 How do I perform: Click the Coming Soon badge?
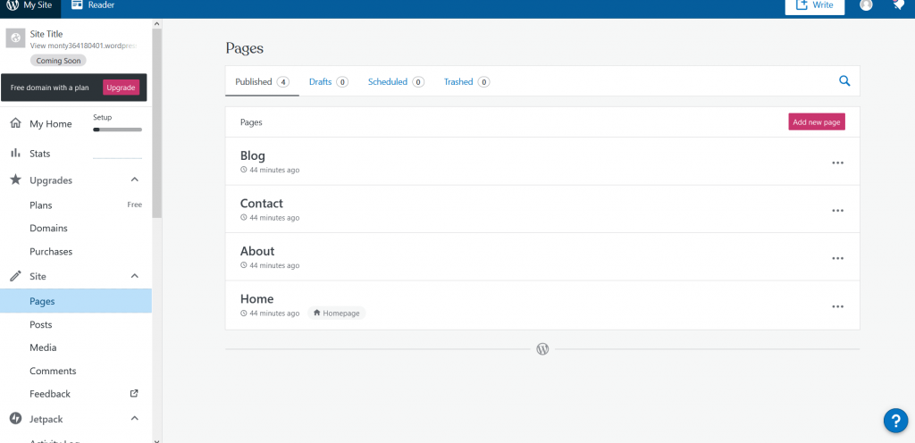pos(58,61)
